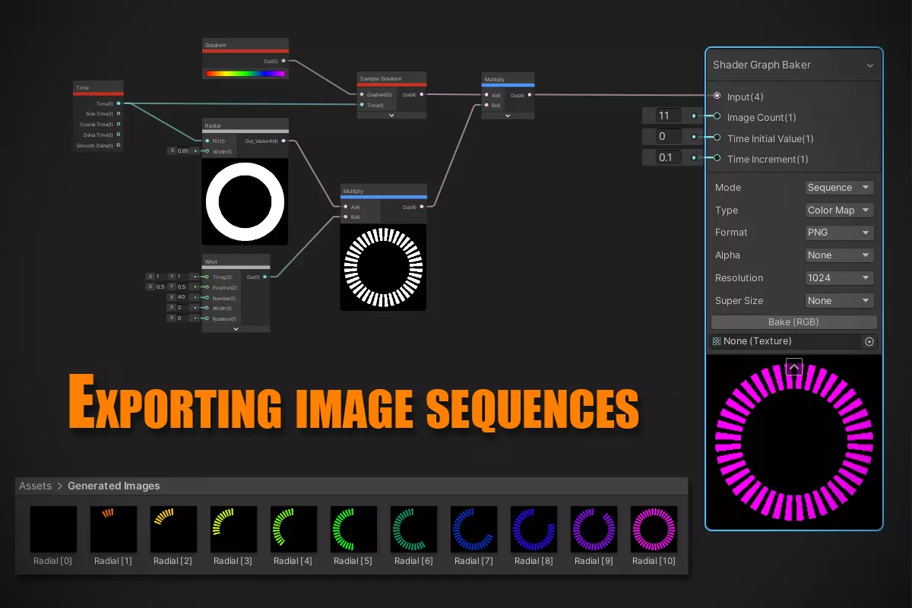Select the Generated Images breadcrumb
Image resolution: width=912 pixels, height=608 pixels.
point(113,486)
